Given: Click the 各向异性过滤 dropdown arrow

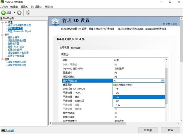Looking at the screenshot, I should pyautogui.click(x=163, y=81).
